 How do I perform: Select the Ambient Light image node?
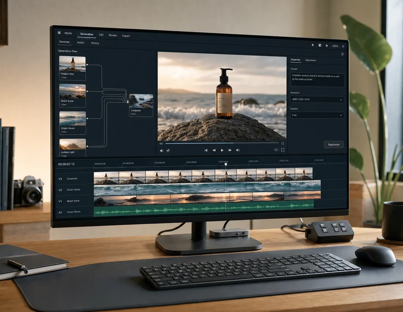[x=73, y=148]
